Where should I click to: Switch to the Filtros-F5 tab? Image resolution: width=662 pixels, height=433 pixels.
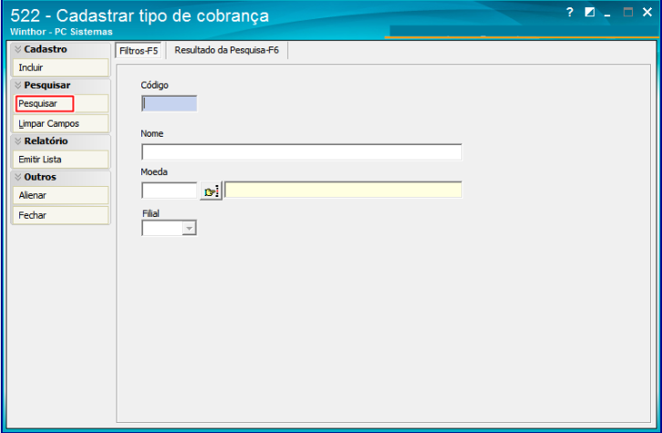tap(139, 51)
